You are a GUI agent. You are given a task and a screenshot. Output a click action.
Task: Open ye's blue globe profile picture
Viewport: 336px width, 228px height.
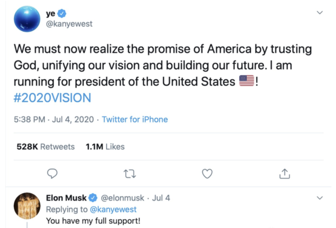27,19
